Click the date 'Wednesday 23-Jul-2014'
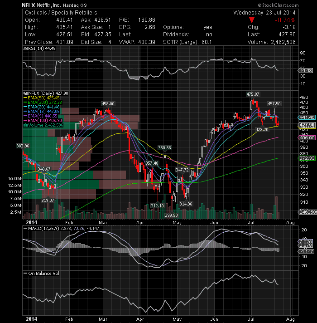 tap(264, 13)
